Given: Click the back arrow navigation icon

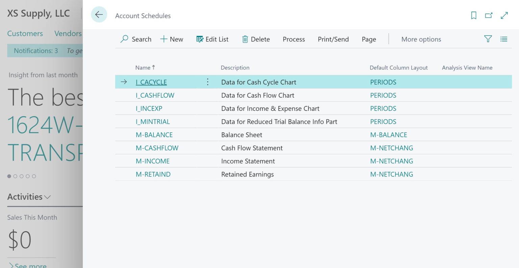Looking at the screenshot, I should 99,15.
